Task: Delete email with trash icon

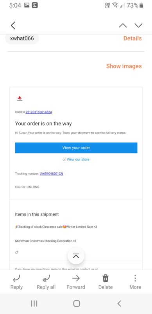Action: click(x=106, y=278)
